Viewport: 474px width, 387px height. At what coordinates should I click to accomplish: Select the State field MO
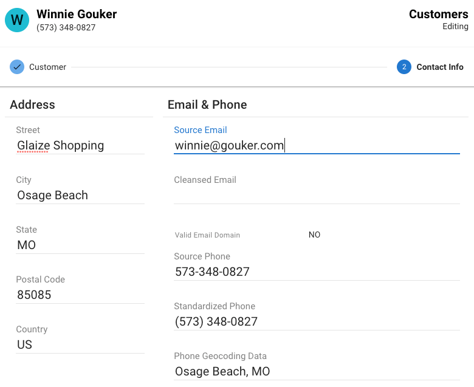pos(80,245)
